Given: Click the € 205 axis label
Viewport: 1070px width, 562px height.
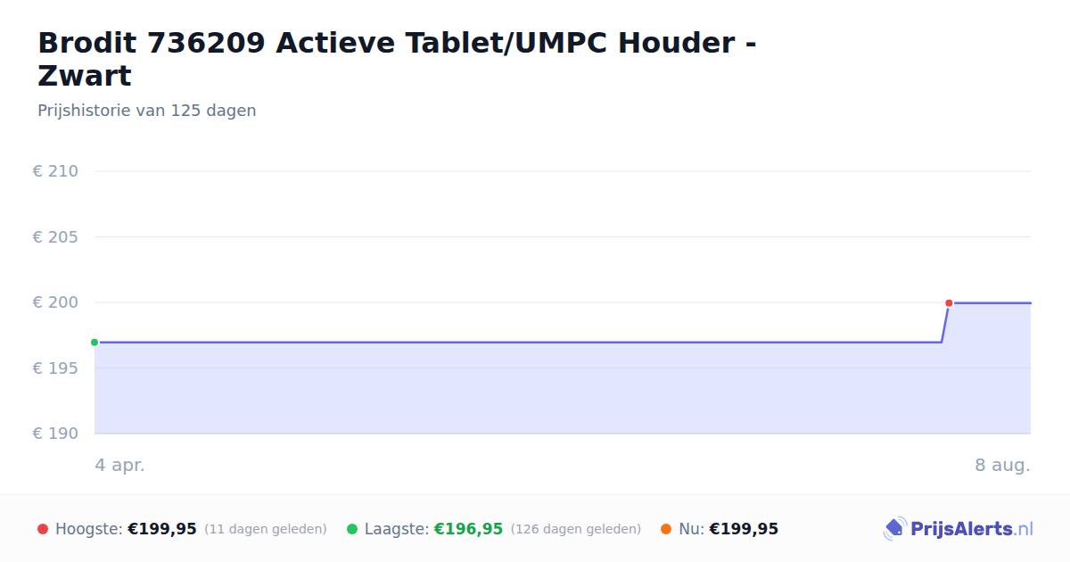Looking at the screenshot, I should tap(55, 237).
